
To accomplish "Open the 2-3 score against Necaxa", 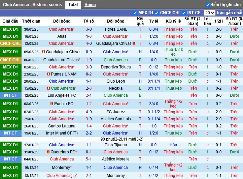I will [x=89, y=88].
